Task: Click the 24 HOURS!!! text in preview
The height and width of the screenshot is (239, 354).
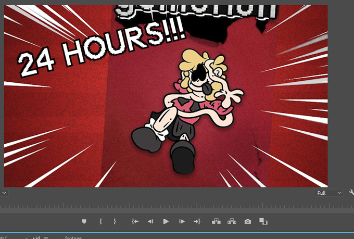Action: coord(102,46)
